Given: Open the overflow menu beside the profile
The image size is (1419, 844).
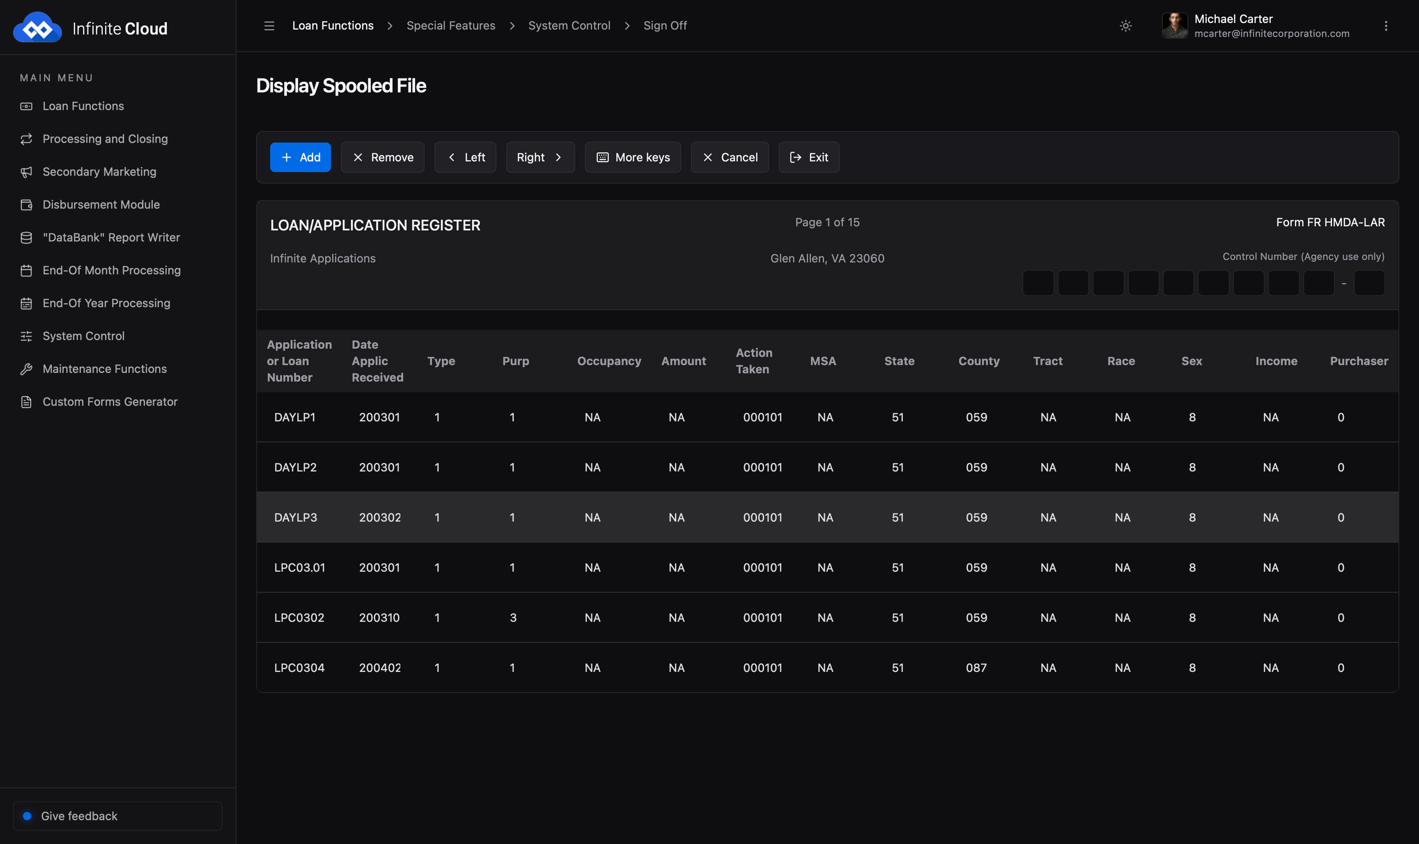Looking at the screenshot, I should tap(1387, 26).
